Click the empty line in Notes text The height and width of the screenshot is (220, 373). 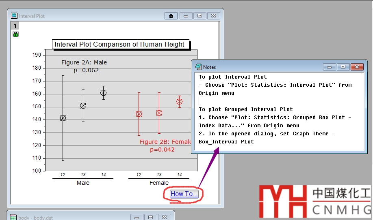(x=244, y=101)
